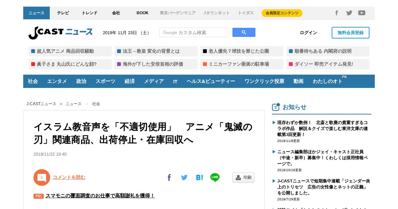This screenshot has height=209, width=398.
Task: Open the 動画 menu item
Action: click(x=298, y=81)
